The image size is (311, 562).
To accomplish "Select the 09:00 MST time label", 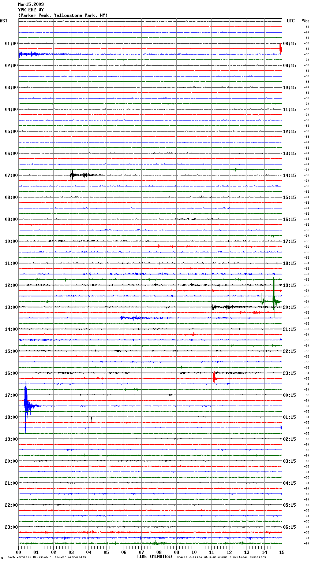I will tap(11, 219).
